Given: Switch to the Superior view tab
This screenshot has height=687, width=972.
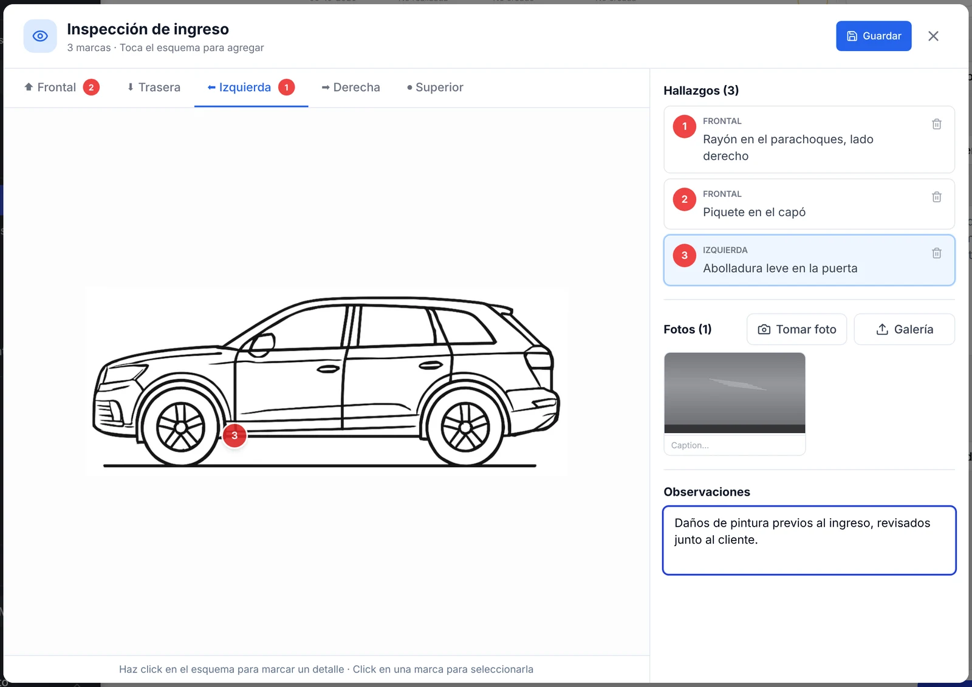Looking at the screenshot, I should coord(435,87).
